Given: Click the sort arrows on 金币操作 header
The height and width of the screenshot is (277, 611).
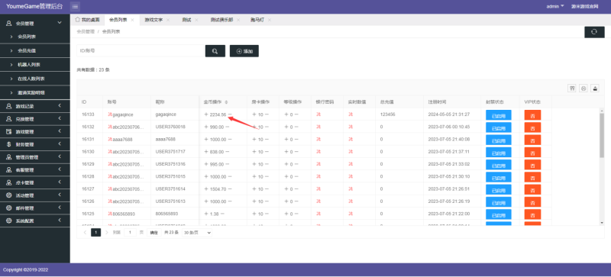Looking at the screenshot, I should [x=226, y=102].
